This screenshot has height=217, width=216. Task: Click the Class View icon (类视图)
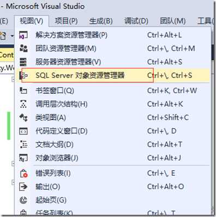tap(23, 118)
